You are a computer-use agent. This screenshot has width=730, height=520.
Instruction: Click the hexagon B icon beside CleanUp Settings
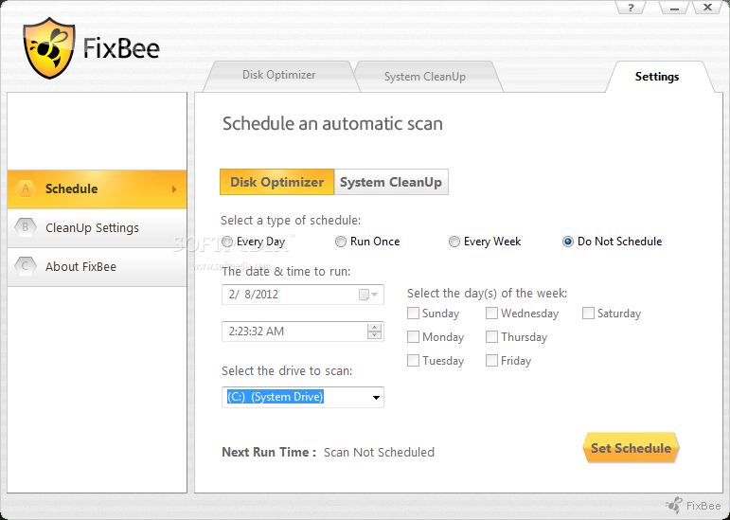point(26,227)
